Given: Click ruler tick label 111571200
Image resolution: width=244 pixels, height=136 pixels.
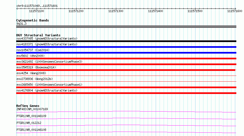Looking at the screenshot, I should click(76, 11).
